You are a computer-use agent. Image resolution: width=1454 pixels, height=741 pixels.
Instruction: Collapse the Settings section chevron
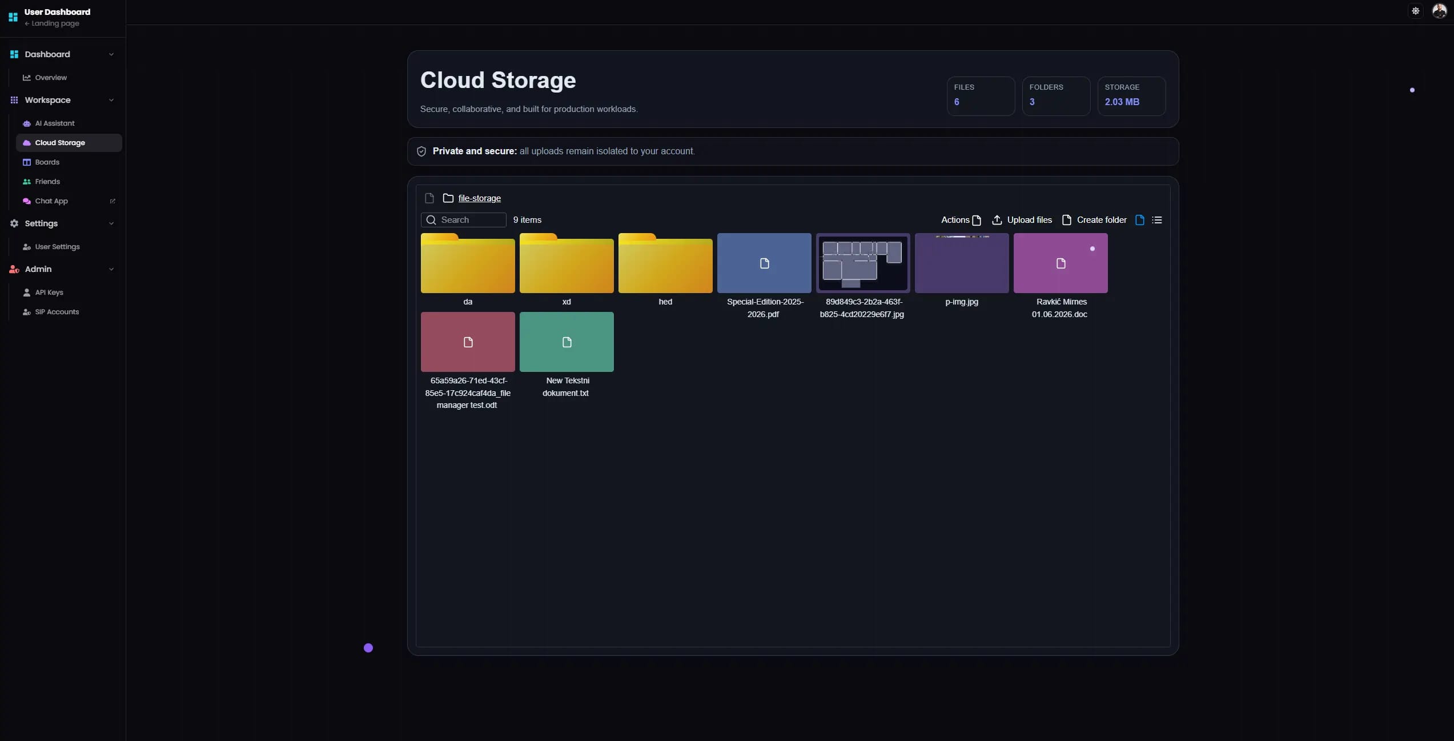pos(111,223)
